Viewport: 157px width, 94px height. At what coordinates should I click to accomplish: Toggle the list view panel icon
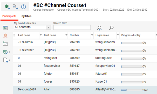point(5,28)
